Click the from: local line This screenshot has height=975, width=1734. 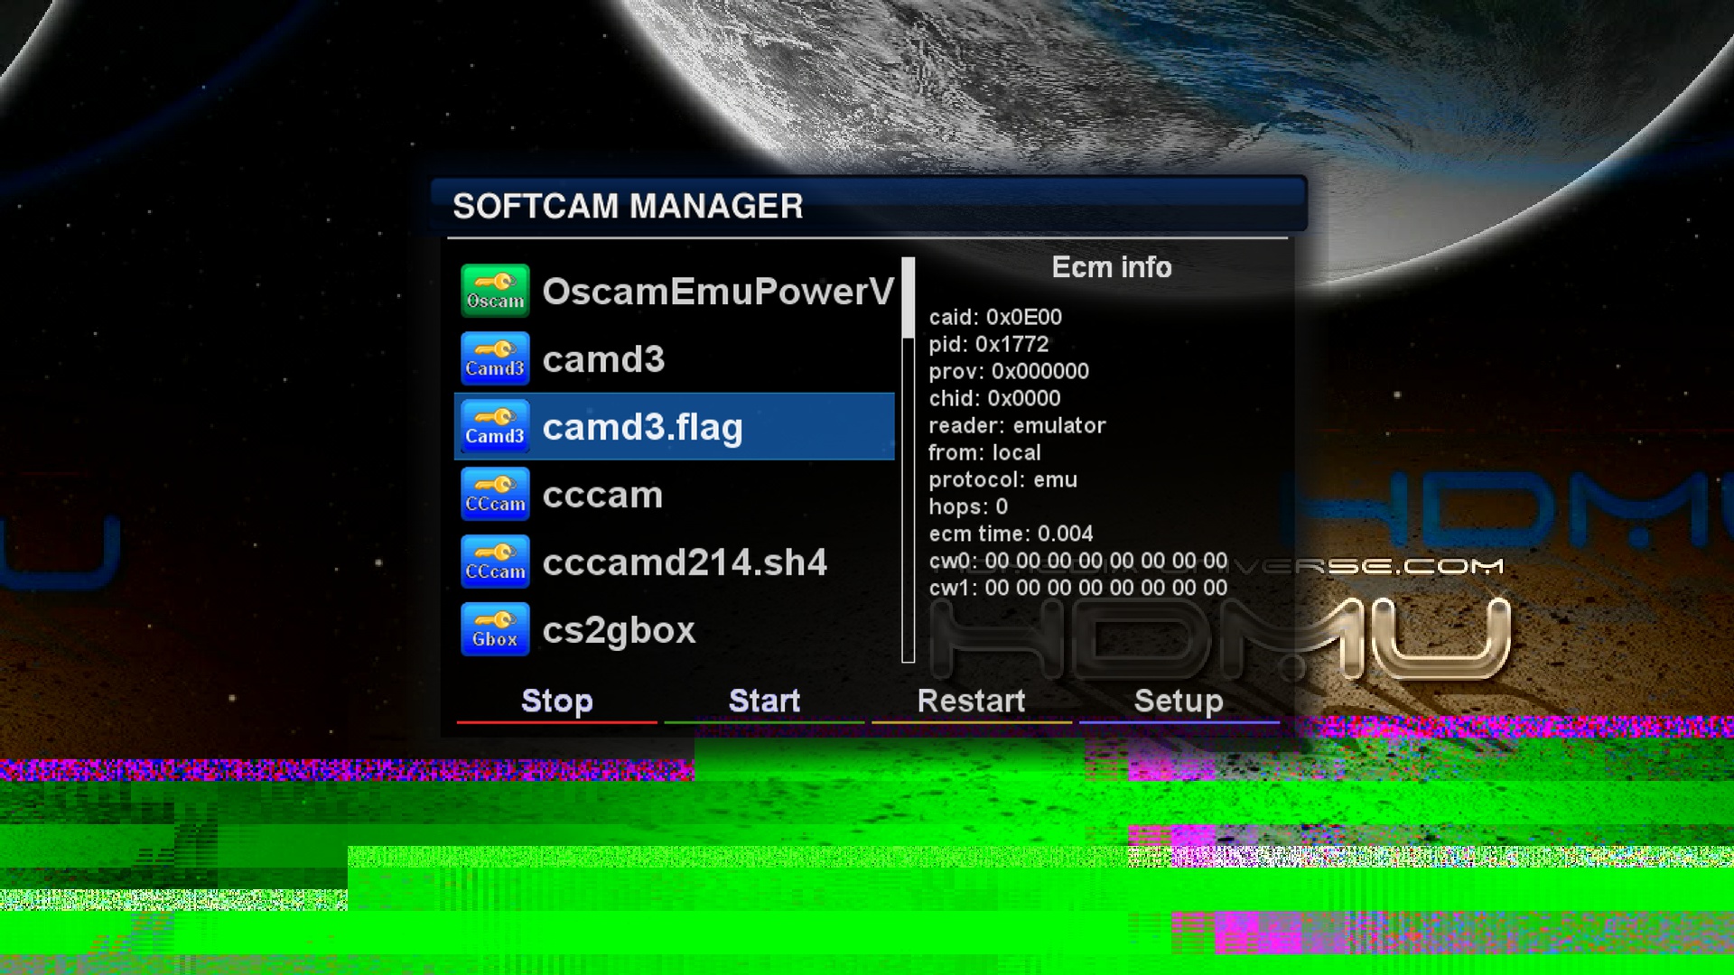pyautogui.click(x=984, y=452)
